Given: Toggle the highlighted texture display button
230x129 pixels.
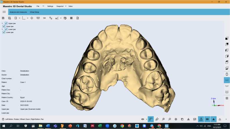Looking at the screenshot, I should [207, 119].
